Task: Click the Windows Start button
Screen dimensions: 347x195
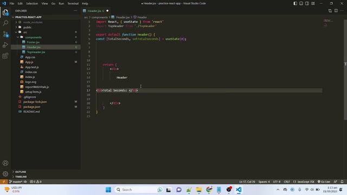Action: [108, 190]
